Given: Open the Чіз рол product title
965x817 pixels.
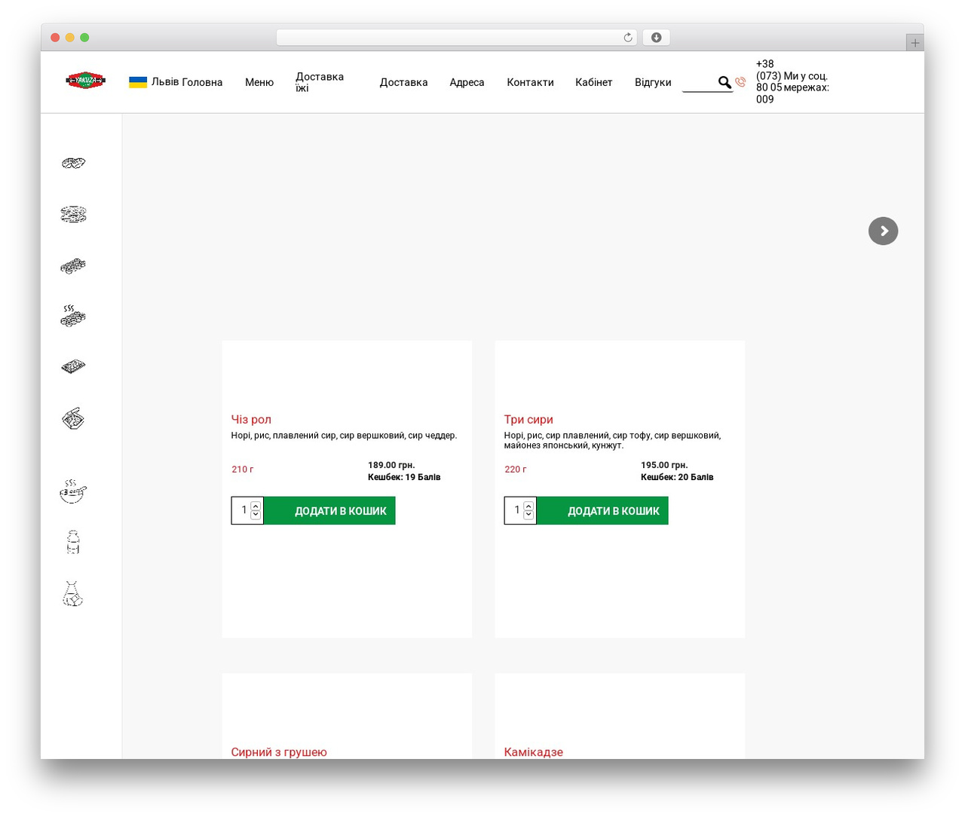Looking at the screenshot, I should pos(251,419).
